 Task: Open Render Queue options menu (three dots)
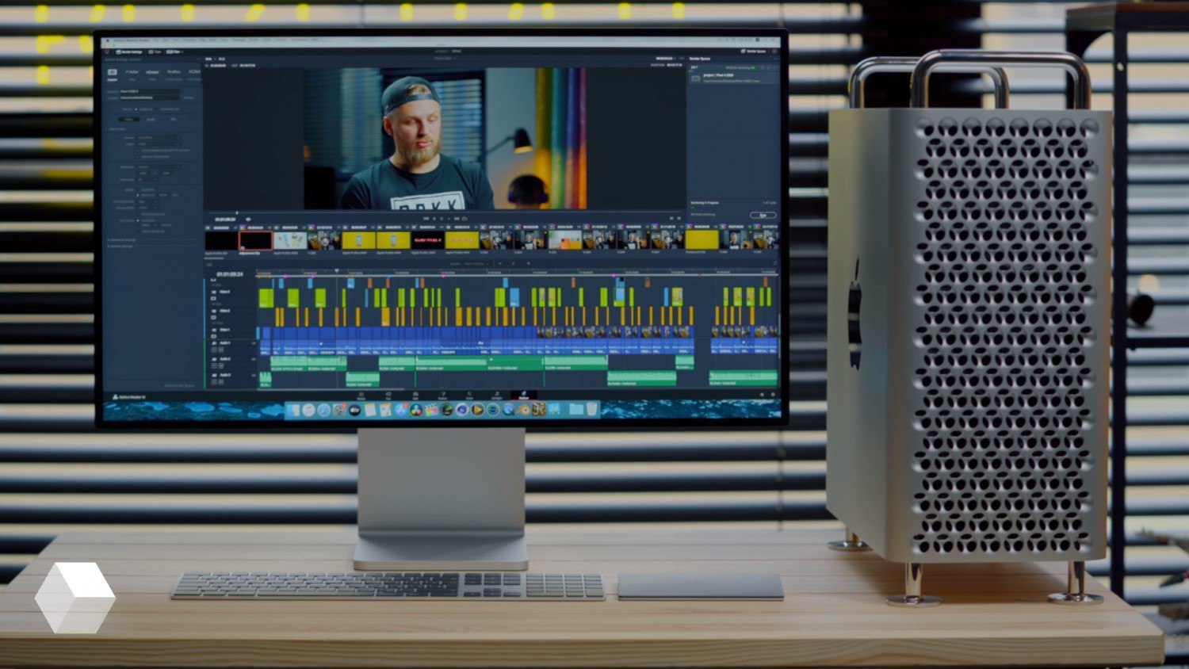(776, 59)
